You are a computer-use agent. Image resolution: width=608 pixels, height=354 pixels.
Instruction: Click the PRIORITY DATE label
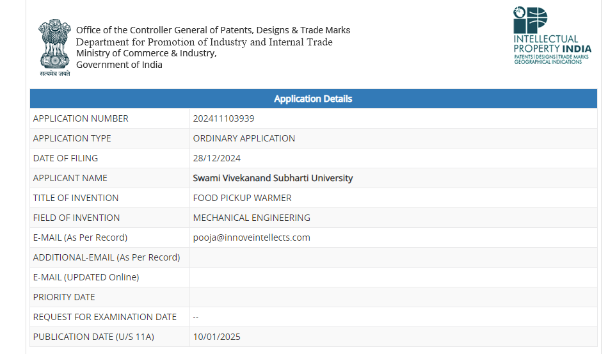(64, 297)
